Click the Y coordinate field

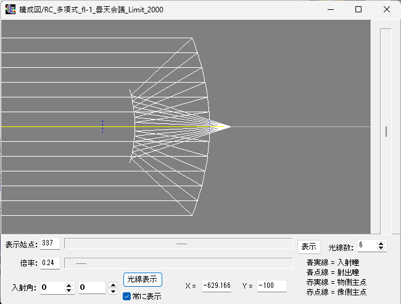click(272, 286)
